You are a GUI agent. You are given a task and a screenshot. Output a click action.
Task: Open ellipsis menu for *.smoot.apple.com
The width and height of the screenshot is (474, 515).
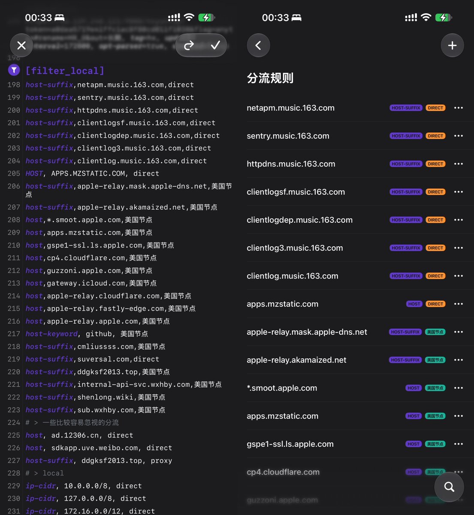[x=459, y=388]
